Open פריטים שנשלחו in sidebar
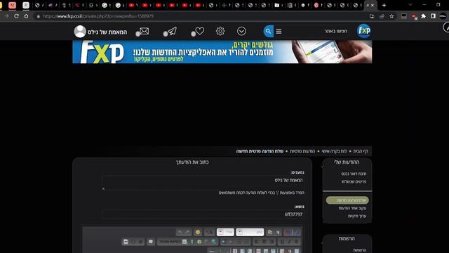This screenshot has height=253, width=449. coord(354,181)
